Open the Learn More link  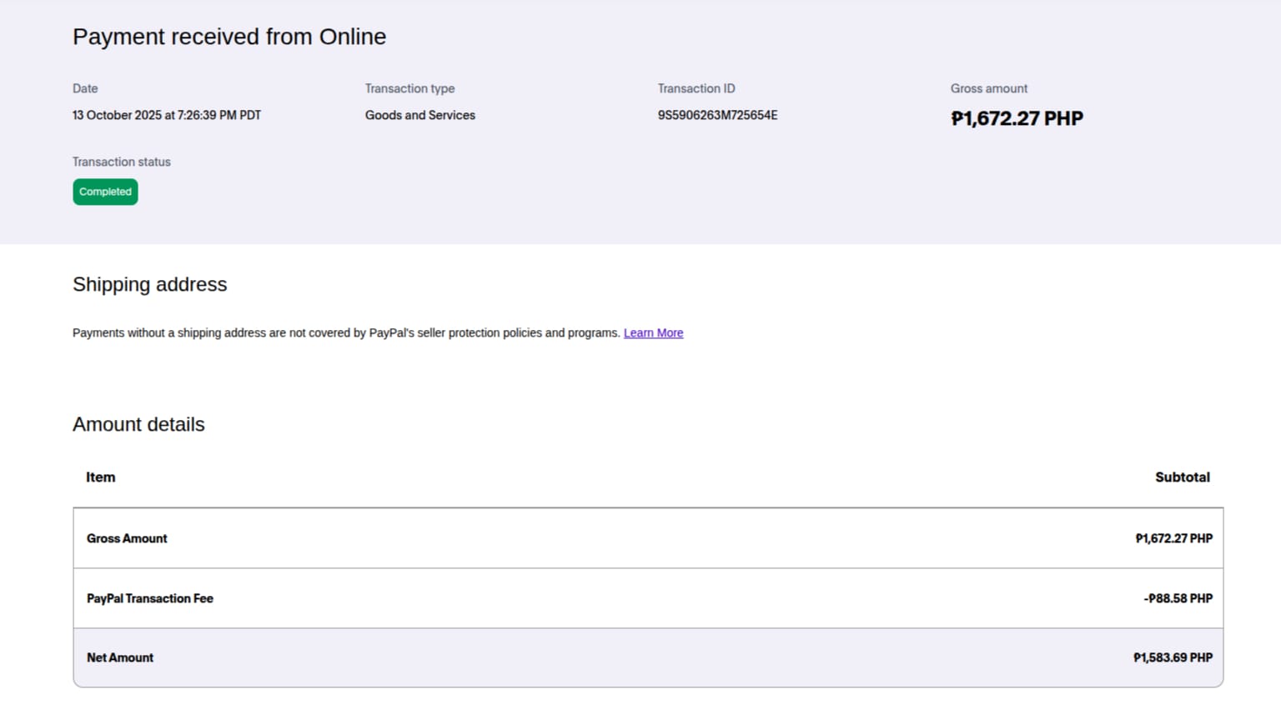[x=653, y=332]
